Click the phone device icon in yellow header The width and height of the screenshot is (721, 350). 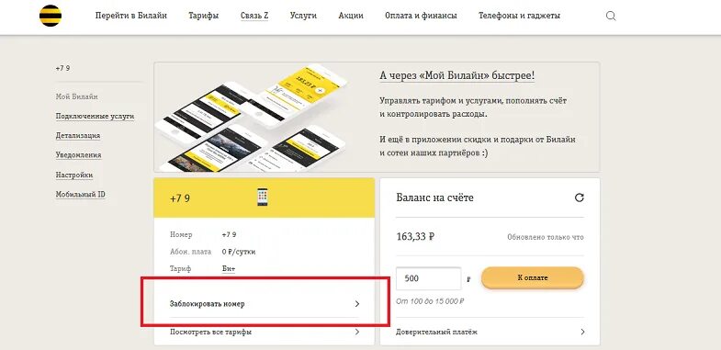(x=263, y=197)
